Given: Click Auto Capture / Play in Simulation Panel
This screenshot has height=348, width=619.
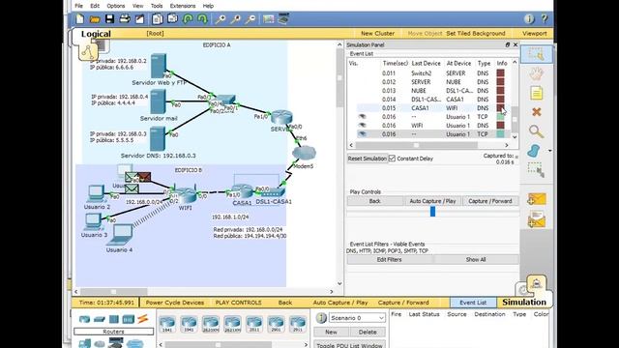Looking at the screenshot, I should (x=432, y=201).
